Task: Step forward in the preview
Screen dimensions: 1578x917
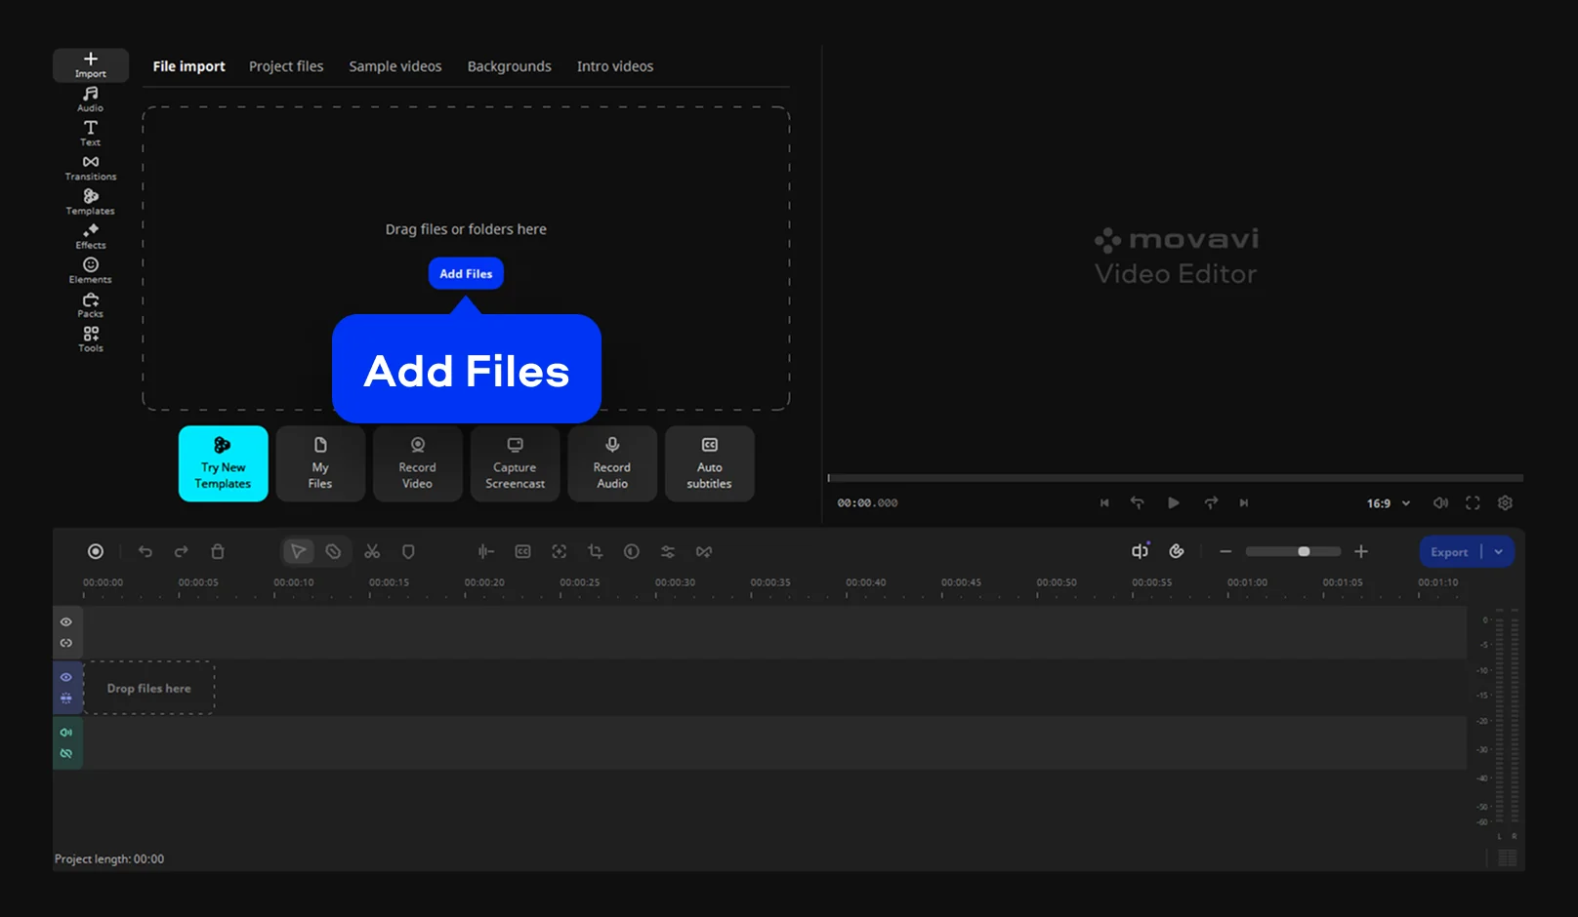Action: click(1211, 503)
